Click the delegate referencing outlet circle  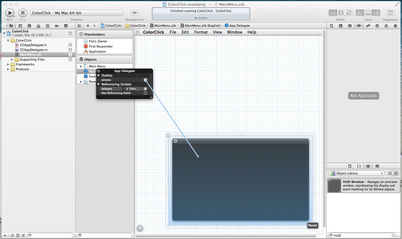[145, 89]
